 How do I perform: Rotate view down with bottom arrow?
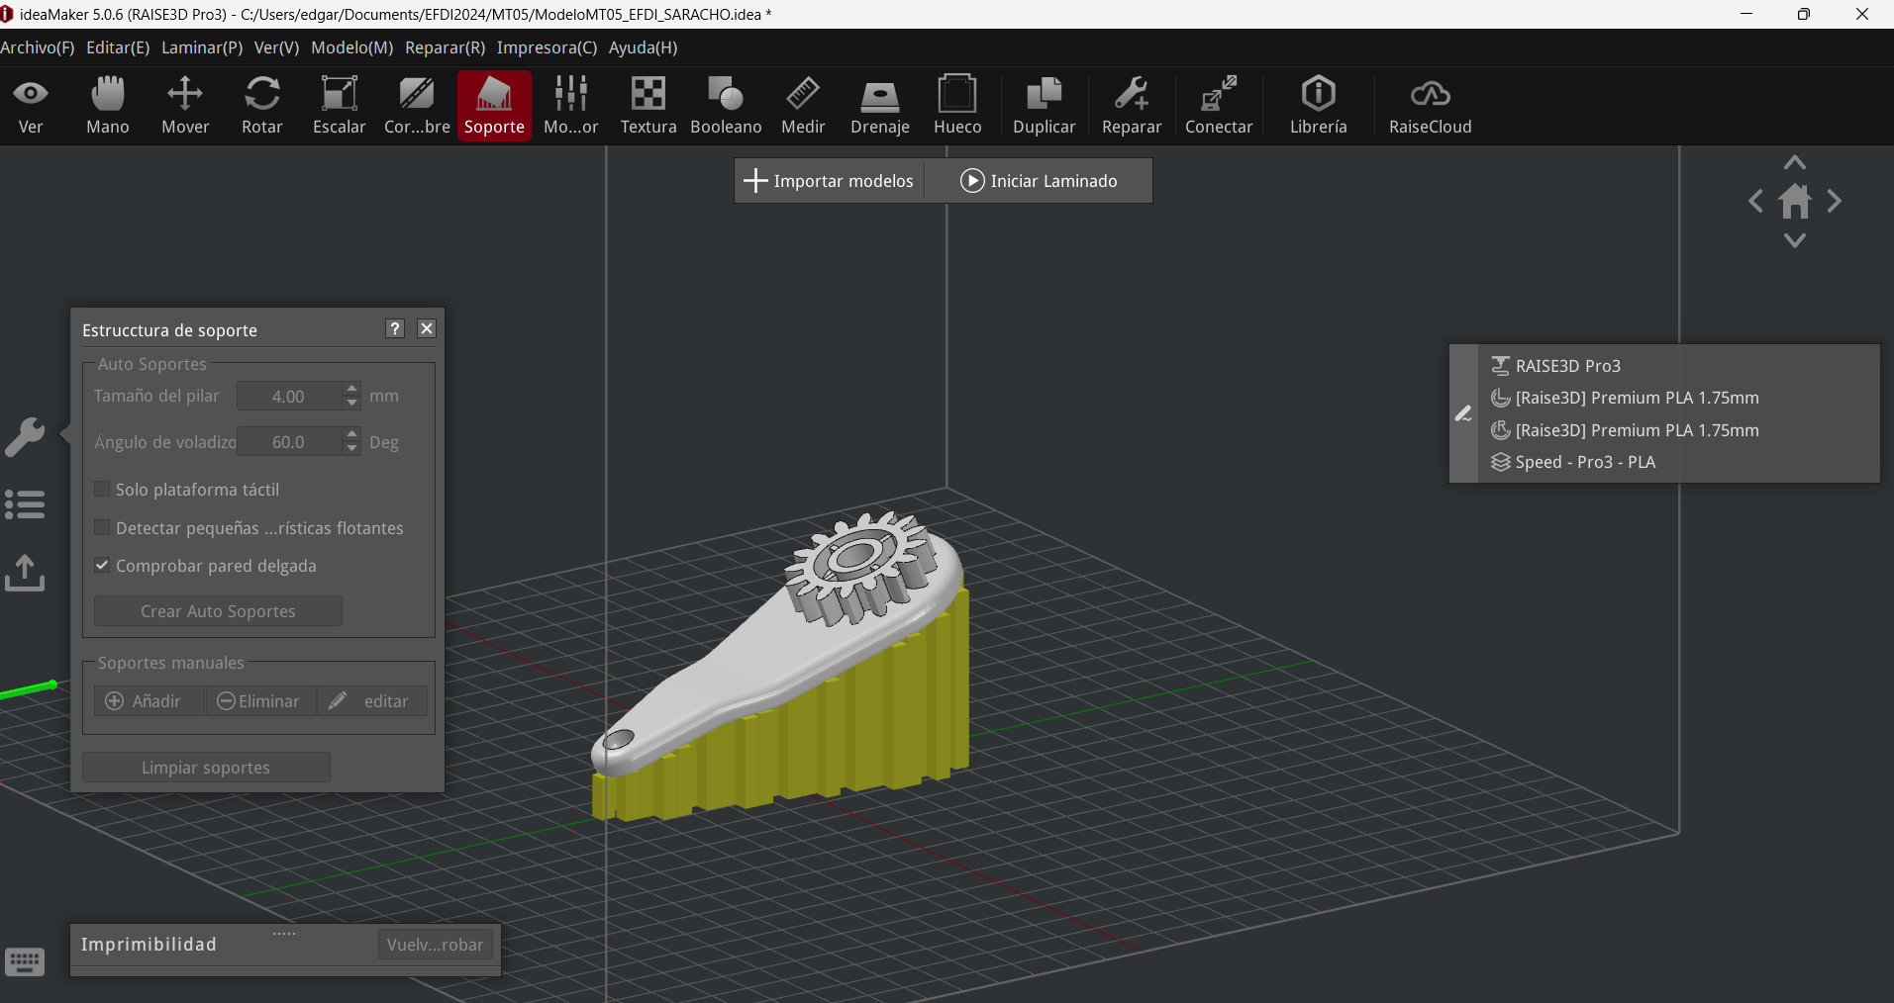pyautogui.click(x=1794, y=240)
